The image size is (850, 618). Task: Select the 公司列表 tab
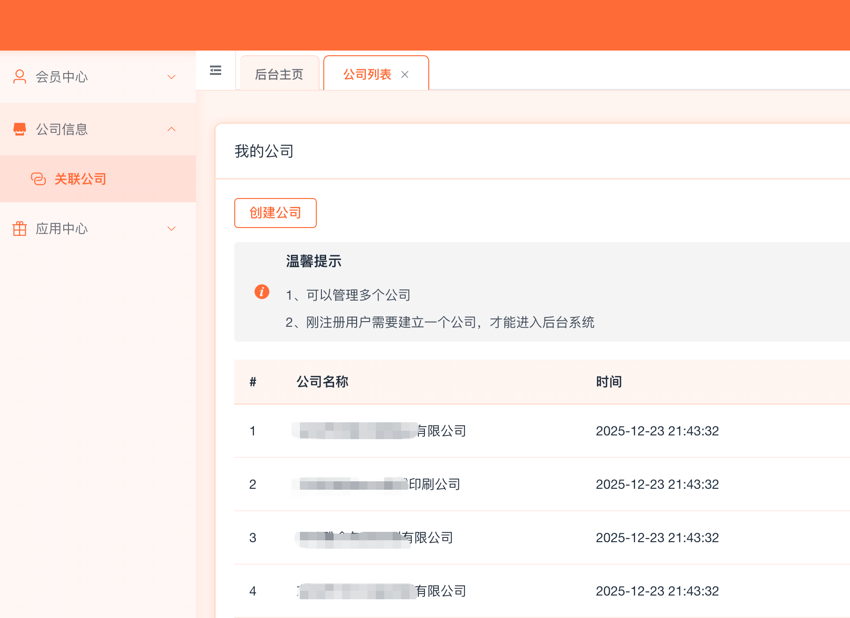pos(367,74)
